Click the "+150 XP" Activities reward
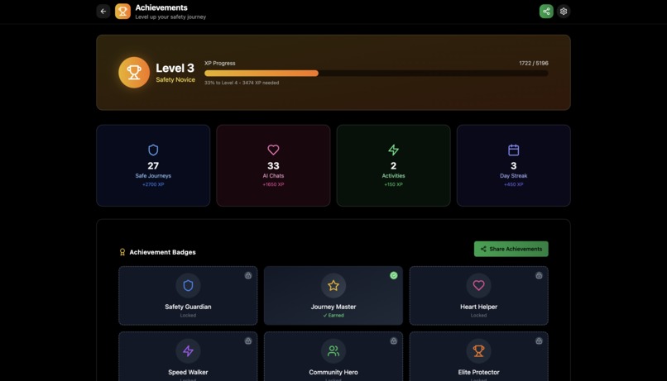Viewport: 667px width, 381px height. pos(393,184)
